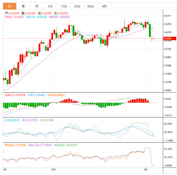Open the 5分 timeframe tab
This screenshot has height=175, width=177.
click(50, 6)
